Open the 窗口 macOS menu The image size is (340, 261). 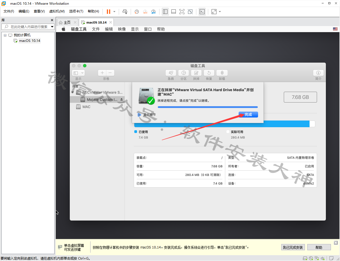pyautogui.click(x=148, y=29)
